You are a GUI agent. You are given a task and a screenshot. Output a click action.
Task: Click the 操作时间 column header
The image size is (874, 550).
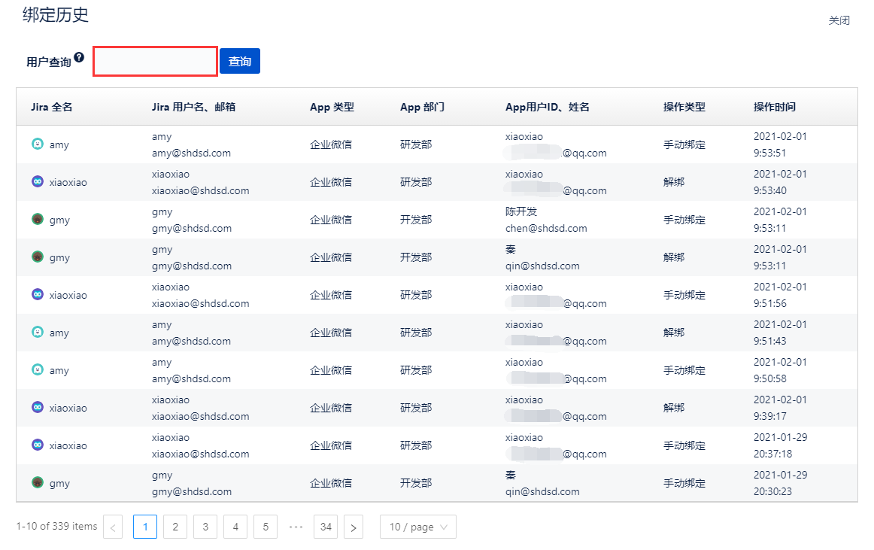(774, 107)
